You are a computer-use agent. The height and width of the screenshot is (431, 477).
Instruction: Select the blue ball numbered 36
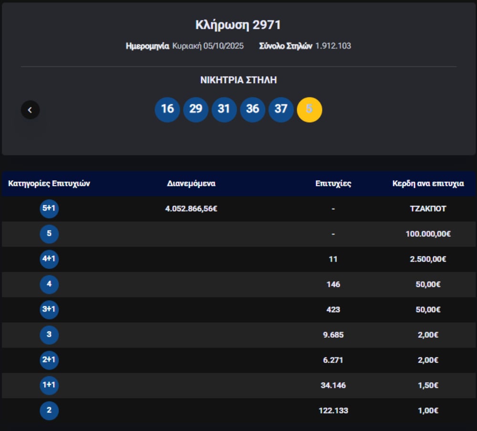coord(252,110)
